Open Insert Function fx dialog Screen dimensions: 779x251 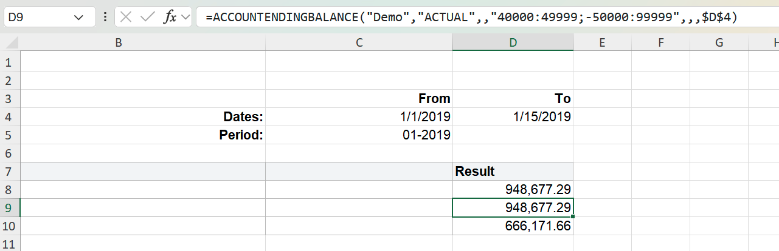coord(170,17)
